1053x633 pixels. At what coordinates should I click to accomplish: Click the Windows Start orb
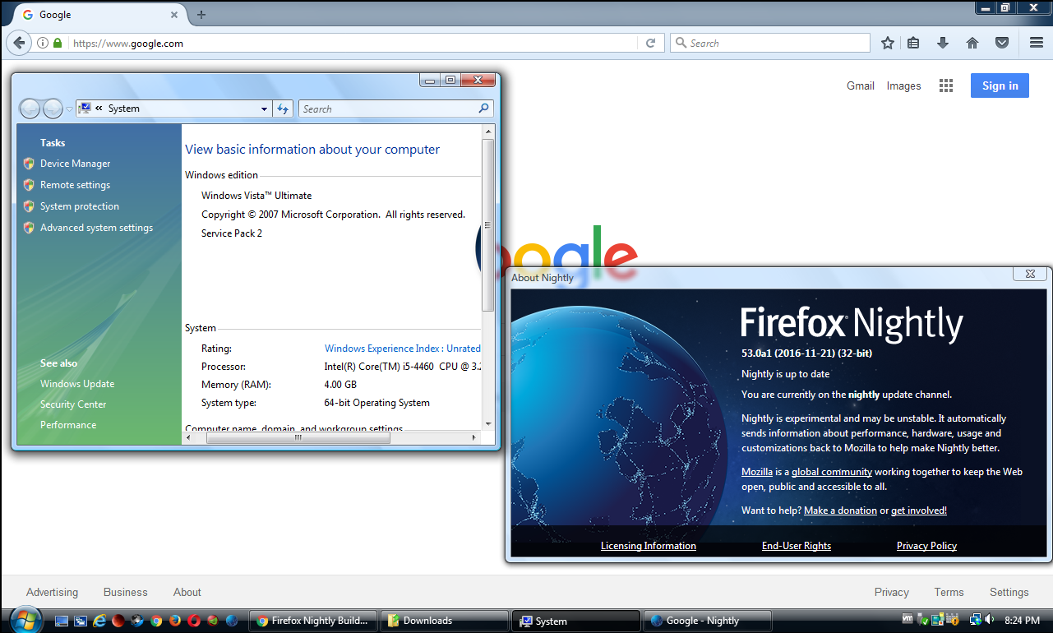point(25,620)
